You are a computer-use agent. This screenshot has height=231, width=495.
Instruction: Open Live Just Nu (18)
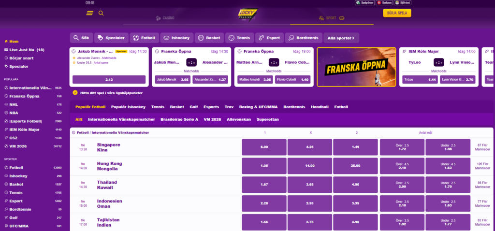pos(25,50)
